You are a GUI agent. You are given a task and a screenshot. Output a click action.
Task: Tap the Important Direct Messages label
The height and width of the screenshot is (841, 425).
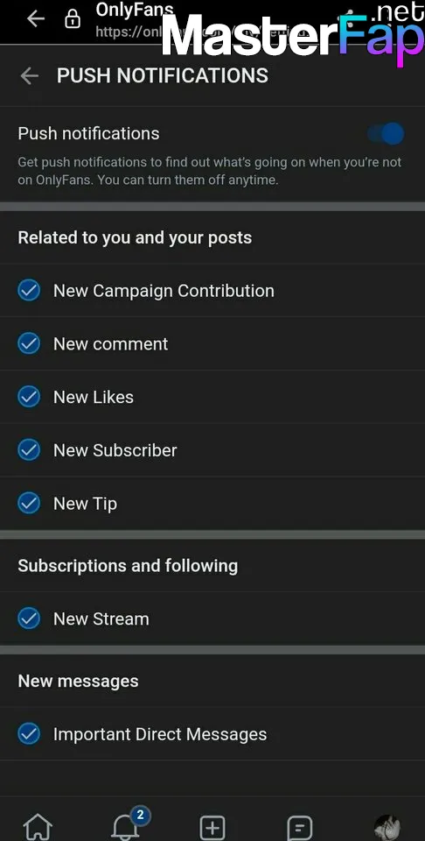[x=160, y=734]
